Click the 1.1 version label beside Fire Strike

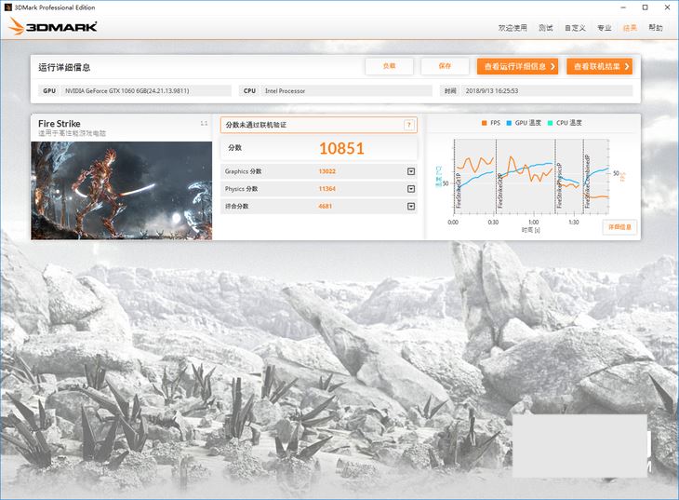click(204, 124)
